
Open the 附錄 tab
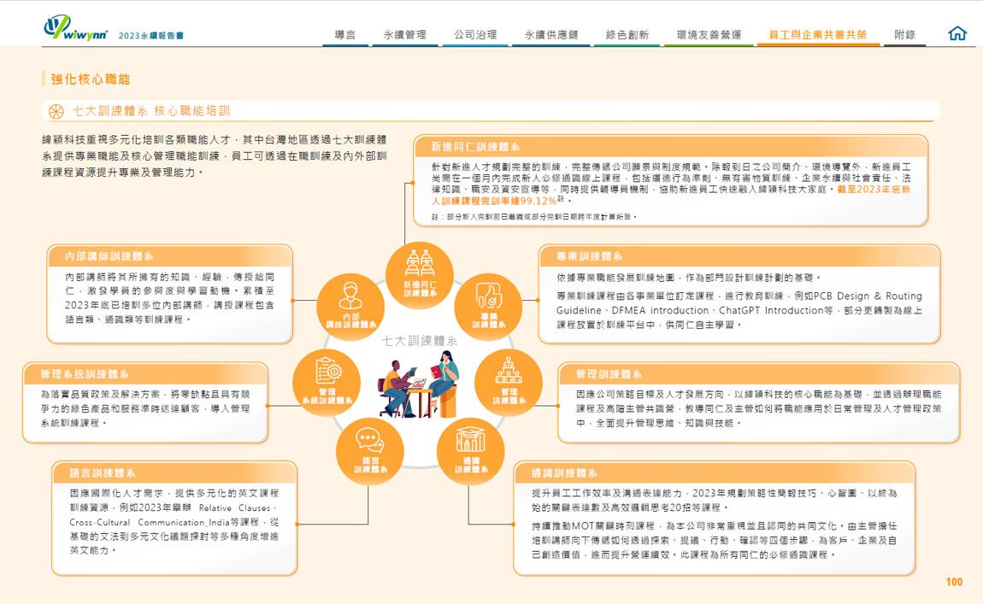click(x=904, y=35)
